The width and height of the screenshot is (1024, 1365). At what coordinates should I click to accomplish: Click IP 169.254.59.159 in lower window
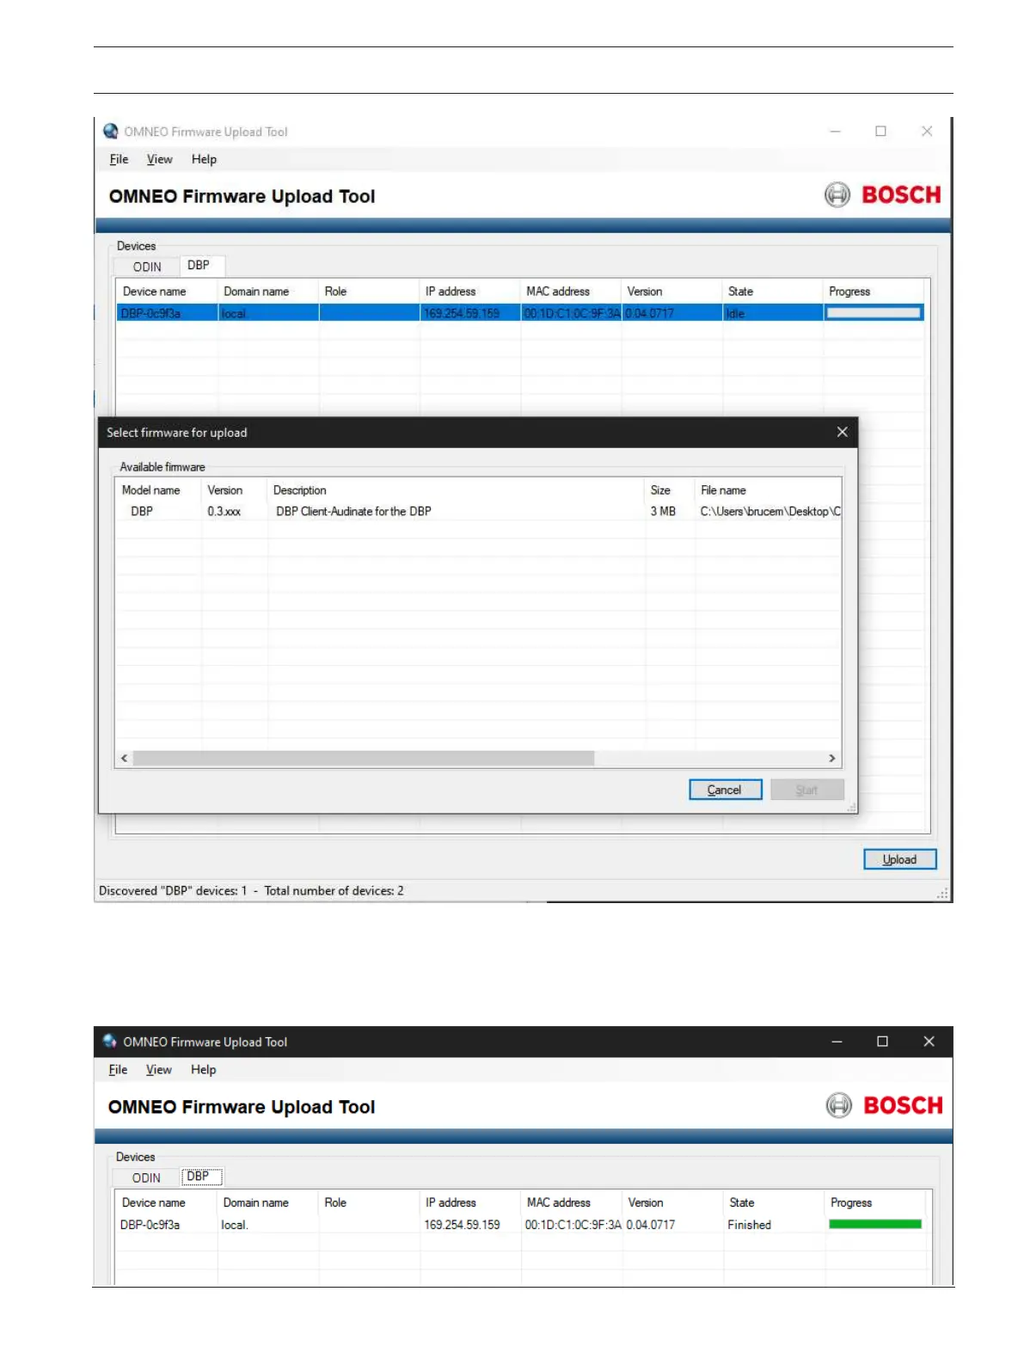462,1225
